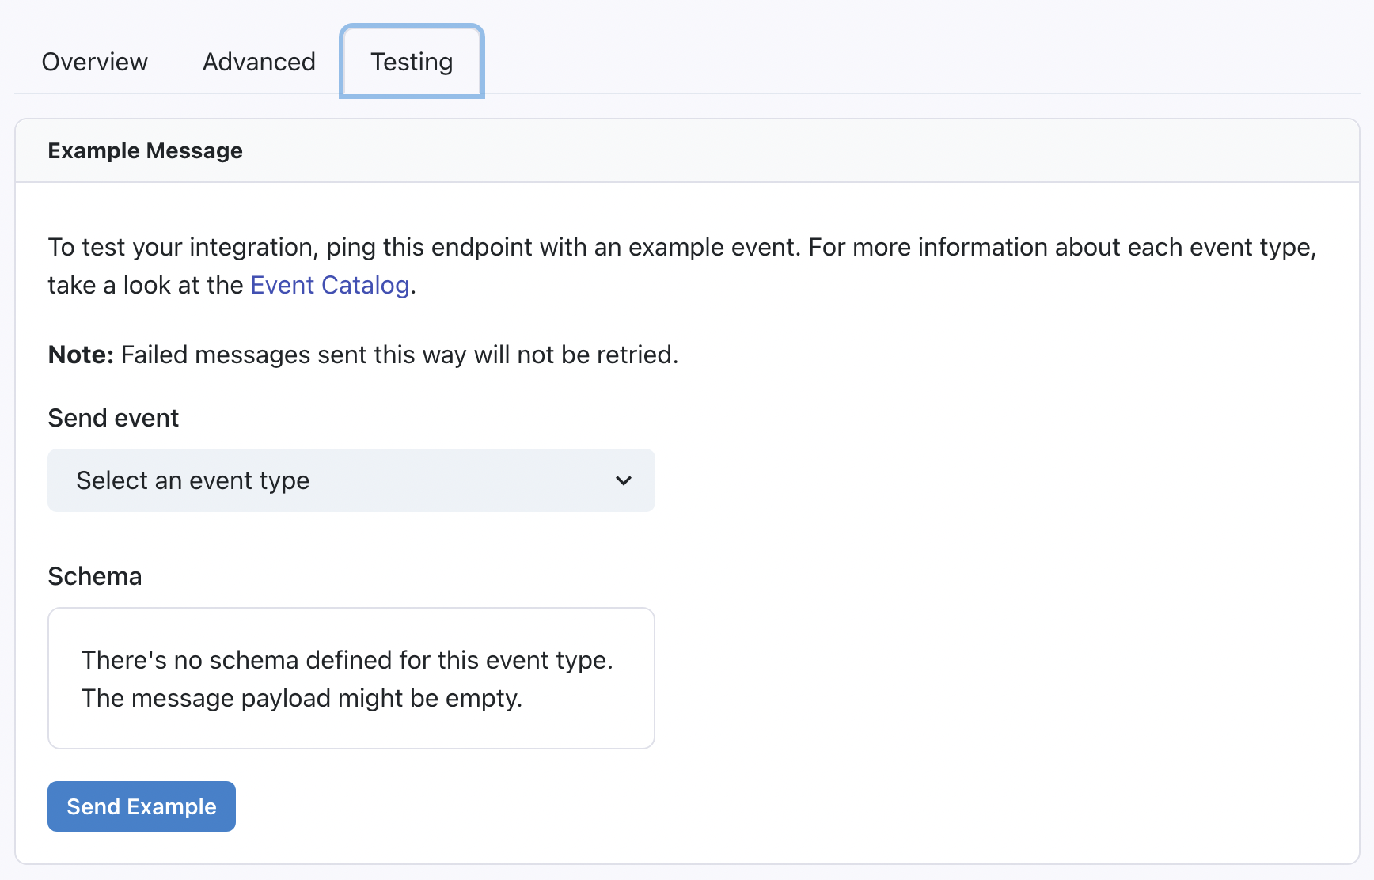
Task: Click the 'Send event' label
Action: point(113,418)
